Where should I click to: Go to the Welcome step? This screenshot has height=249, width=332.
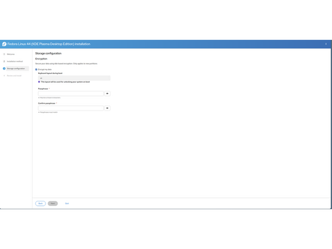click(11, 54)
